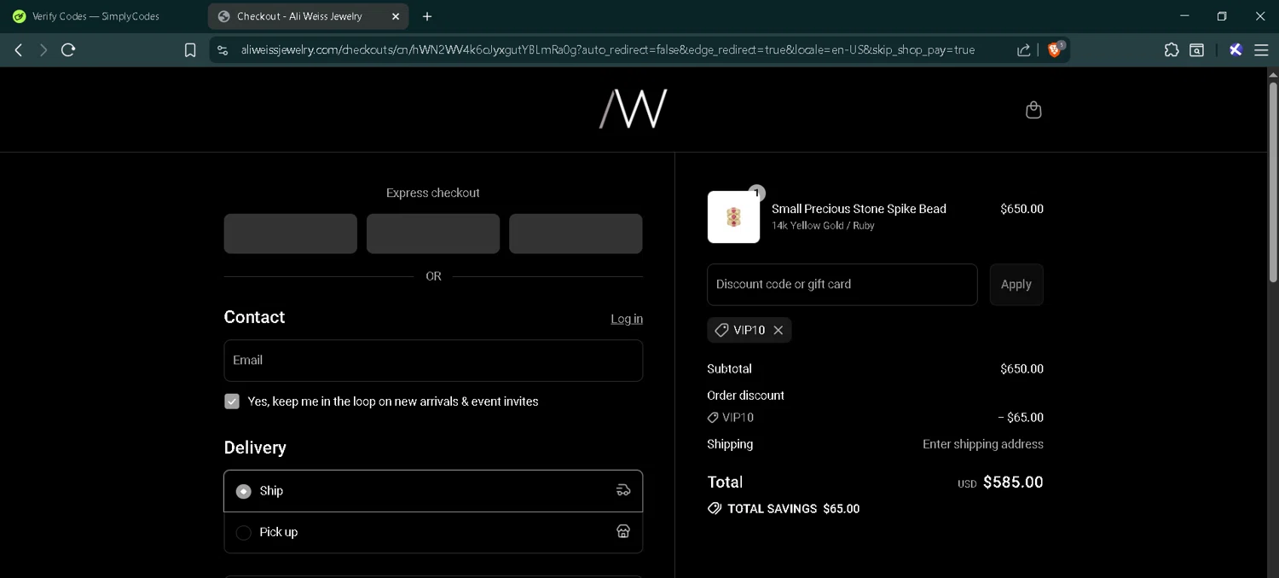Open the extensions puzzle icon

coord(1172,50)
